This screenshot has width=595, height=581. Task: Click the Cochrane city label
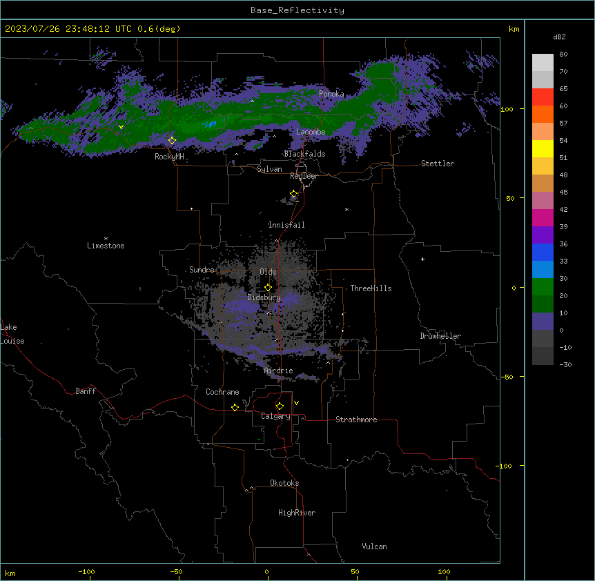(x=222, y=392)
